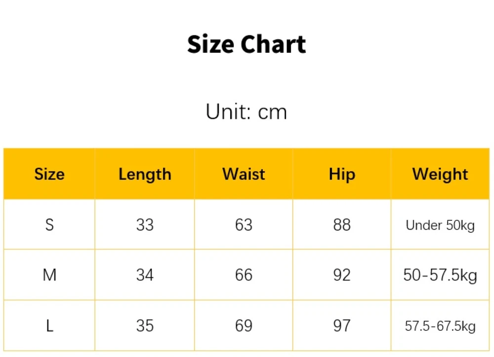Viewport: 494px width, 357px height.
Task: Click the L size cell
Action: click(x=49, y=325)
